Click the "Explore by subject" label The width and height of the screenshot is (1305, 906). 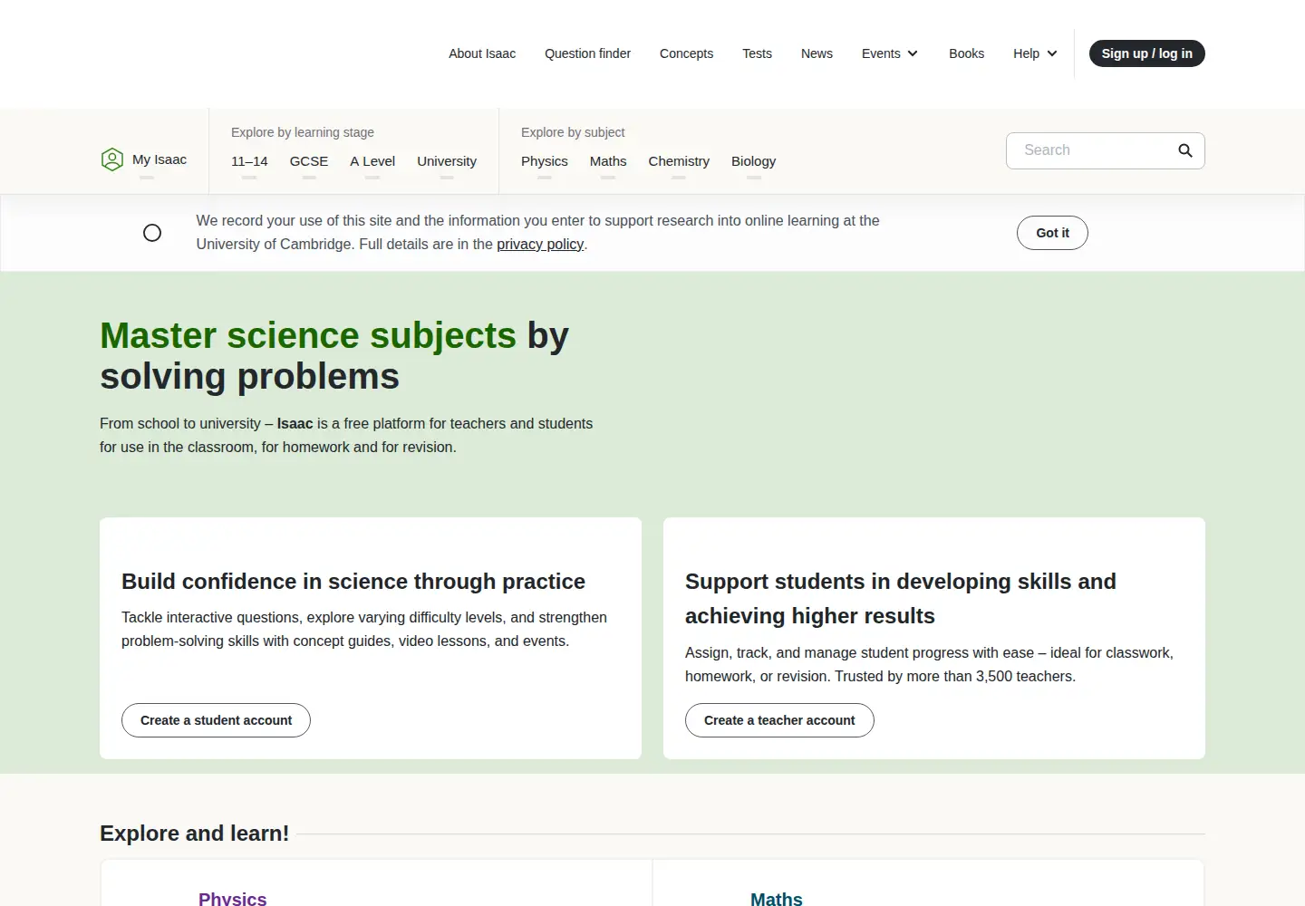[x=573, y=132]
